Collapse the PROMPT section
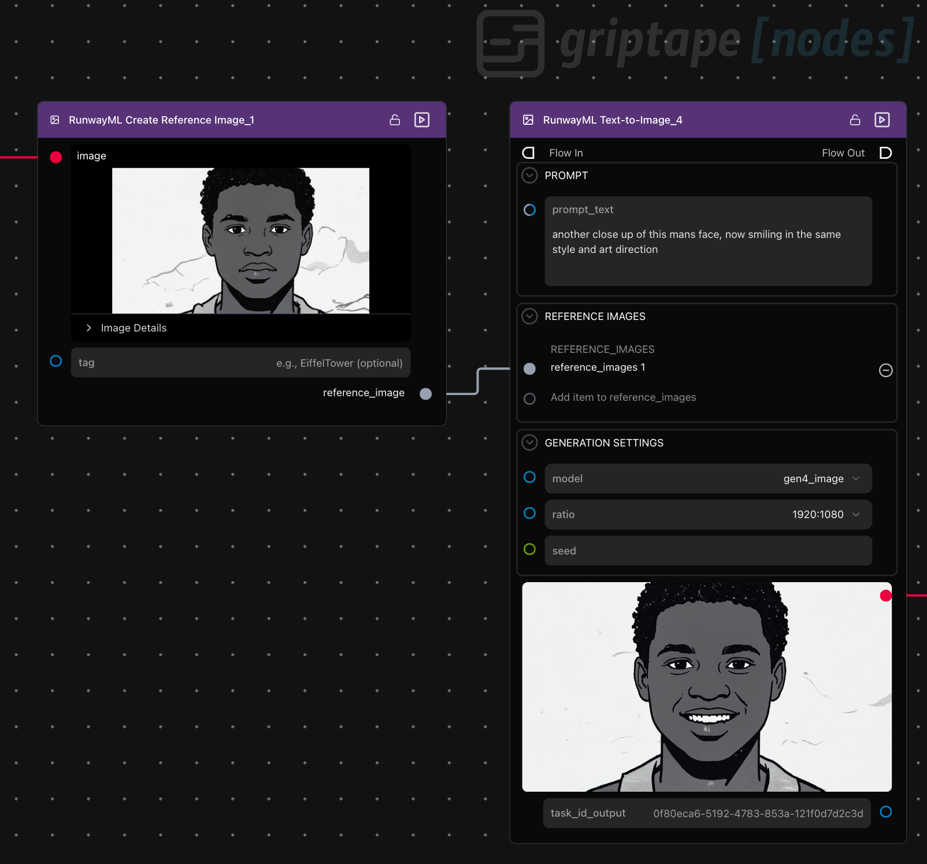This screenshot has width=927, height=864. pyautogui.click(x=529, y=175)
